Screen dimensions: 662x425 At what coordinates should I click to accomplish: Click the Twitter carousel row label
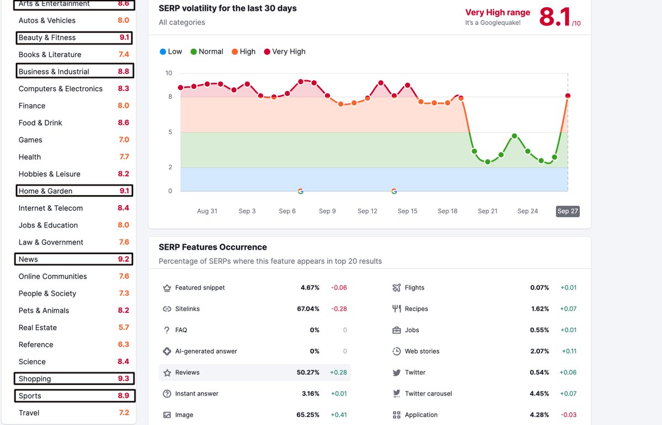pyautogui.click(x=428, y=394)
